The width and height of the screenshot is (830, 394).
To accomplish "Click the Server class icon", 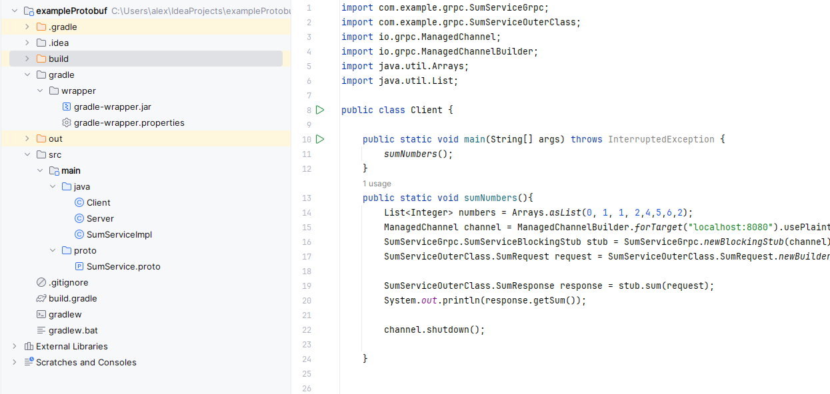I will 79,219.
